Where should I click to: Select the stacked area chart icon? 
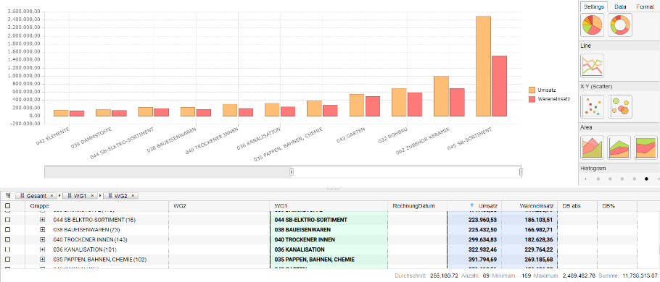(619, 147)
